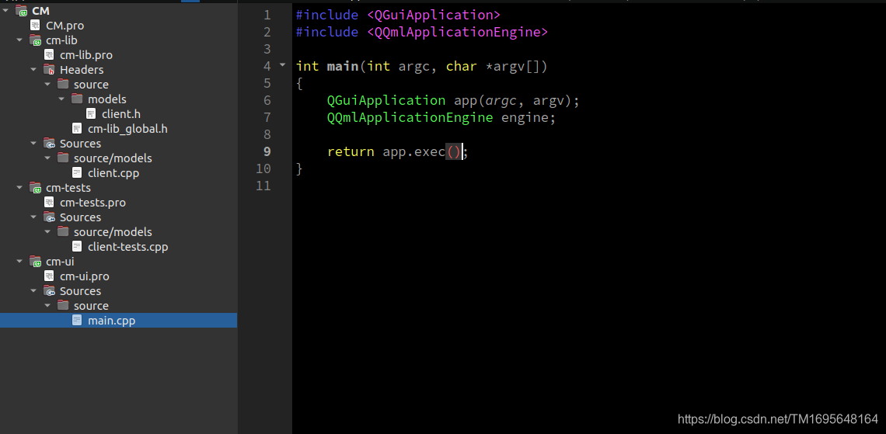Viewport: 886px width, 434px height.
Task: Open client.h in the tree
Action: coord(121,114)
